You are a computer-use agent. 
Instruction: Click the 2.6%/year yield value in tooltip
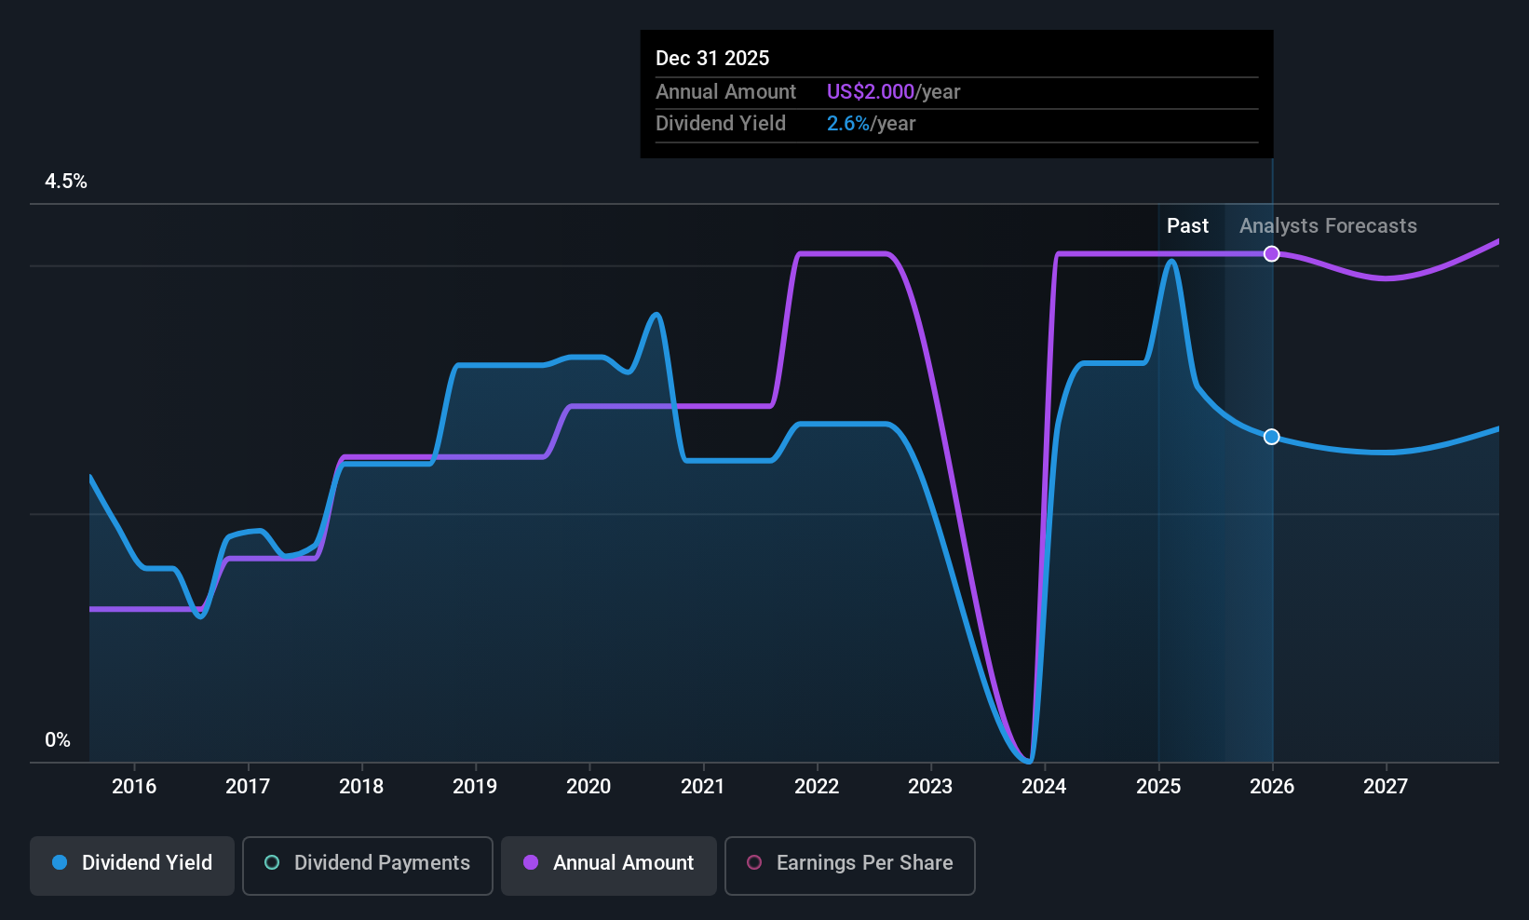click(871, 124)
